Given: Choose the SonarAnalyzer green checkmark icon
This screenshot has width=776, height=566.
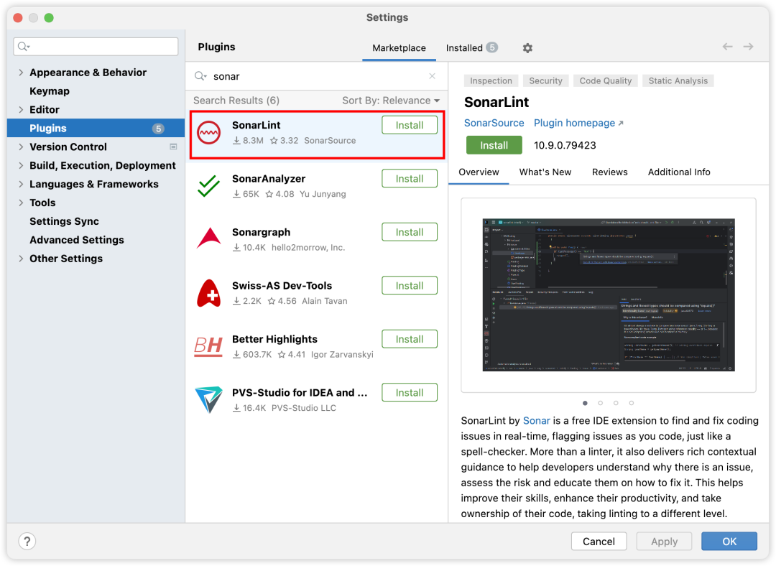Looking at the screenshot, I should click(x=209, y=186).
